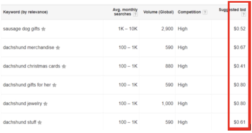Open help icon under Suggested bid
The image size is (252, 133).
click(x=243, y=14)
